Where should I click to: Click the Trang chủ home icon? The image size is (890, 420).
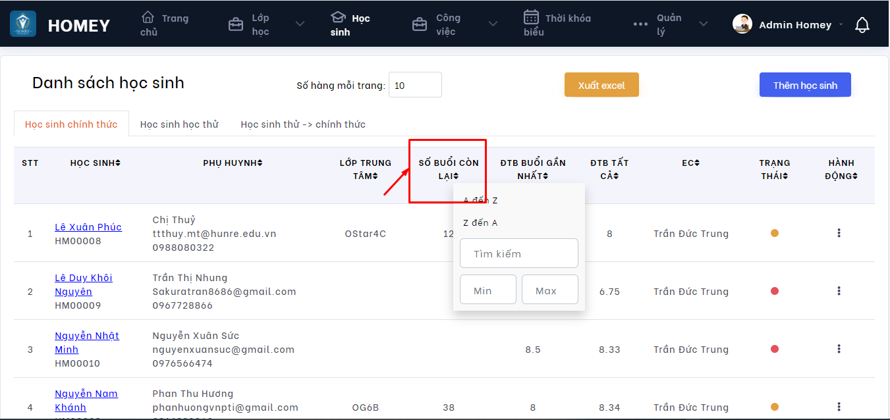coord(148,18)
